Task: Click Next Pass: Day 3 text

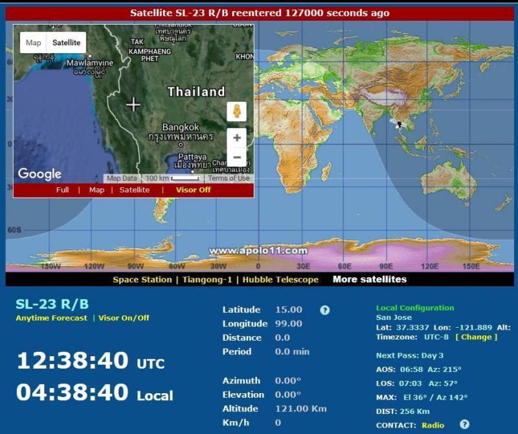Action: 410,356
